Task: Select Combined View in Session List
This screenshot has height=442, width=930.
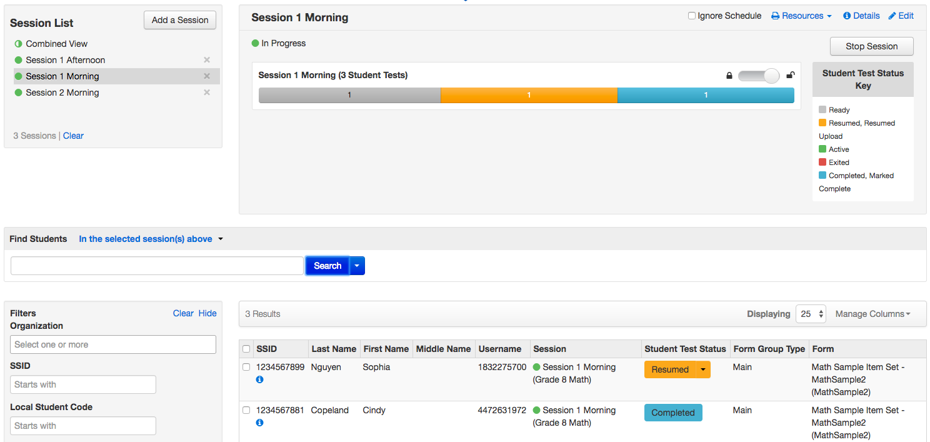Action: 56,44
